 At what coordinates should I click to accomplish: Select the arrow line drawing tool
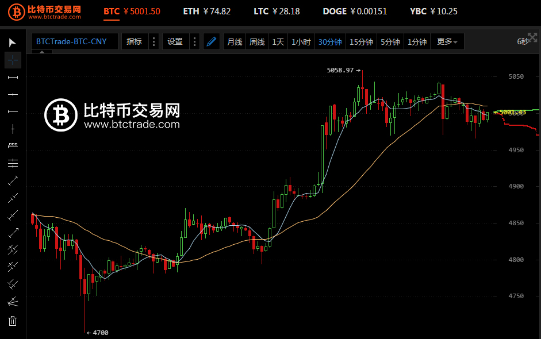click(13, 233)
